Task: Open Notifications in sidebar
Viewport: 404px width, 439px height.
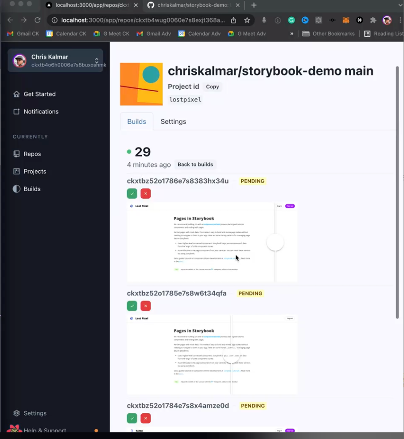Action: tap(36, 111)
